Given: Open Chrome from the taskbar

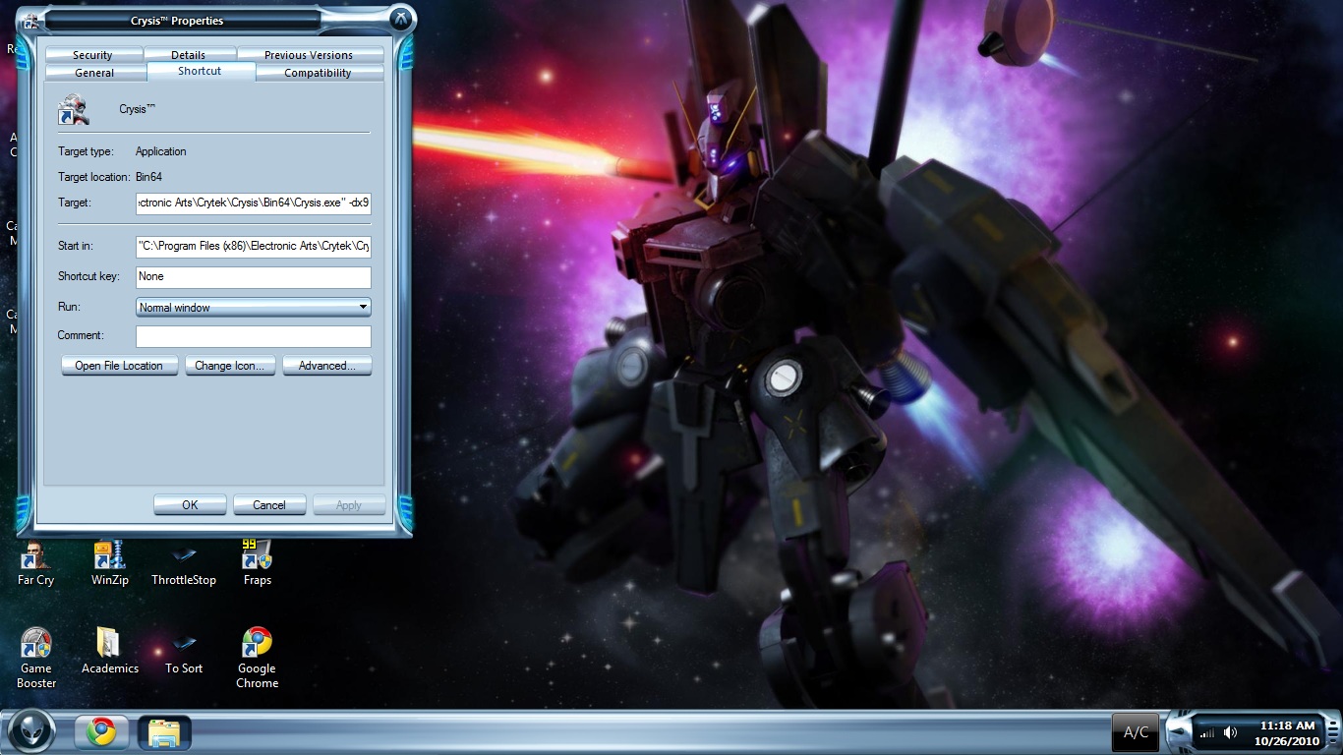Looking at the screenshot, I should pos(100,732).
